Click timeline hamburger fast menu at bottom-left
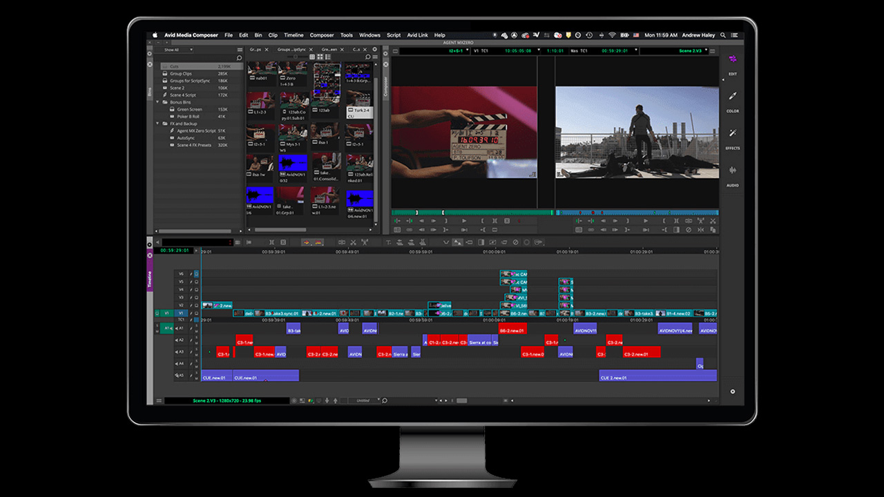This screenshot has height=497, width=884. 158,400
